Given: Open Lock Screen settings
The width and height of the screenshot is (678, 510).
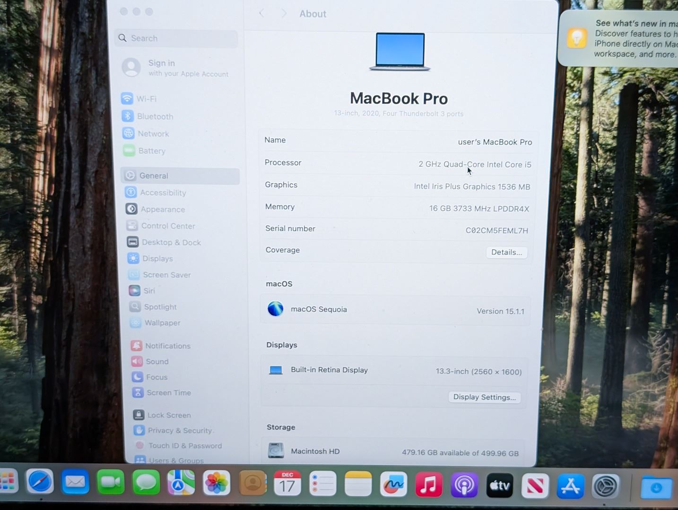Looking at the screenshot, I should tap(169, 415).
